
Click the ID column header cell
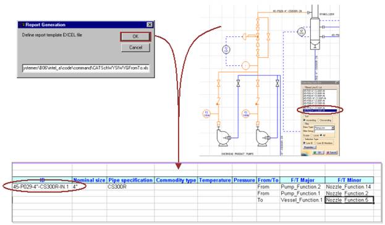coord(42,180)
